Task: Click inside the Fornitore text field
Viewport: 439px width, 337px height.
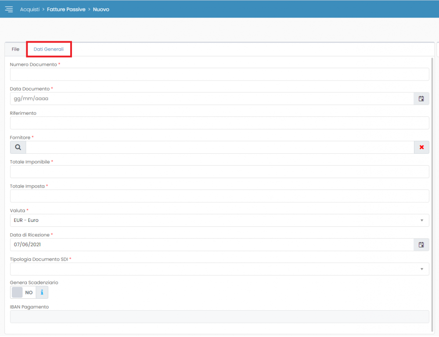Action: [220, 147]
